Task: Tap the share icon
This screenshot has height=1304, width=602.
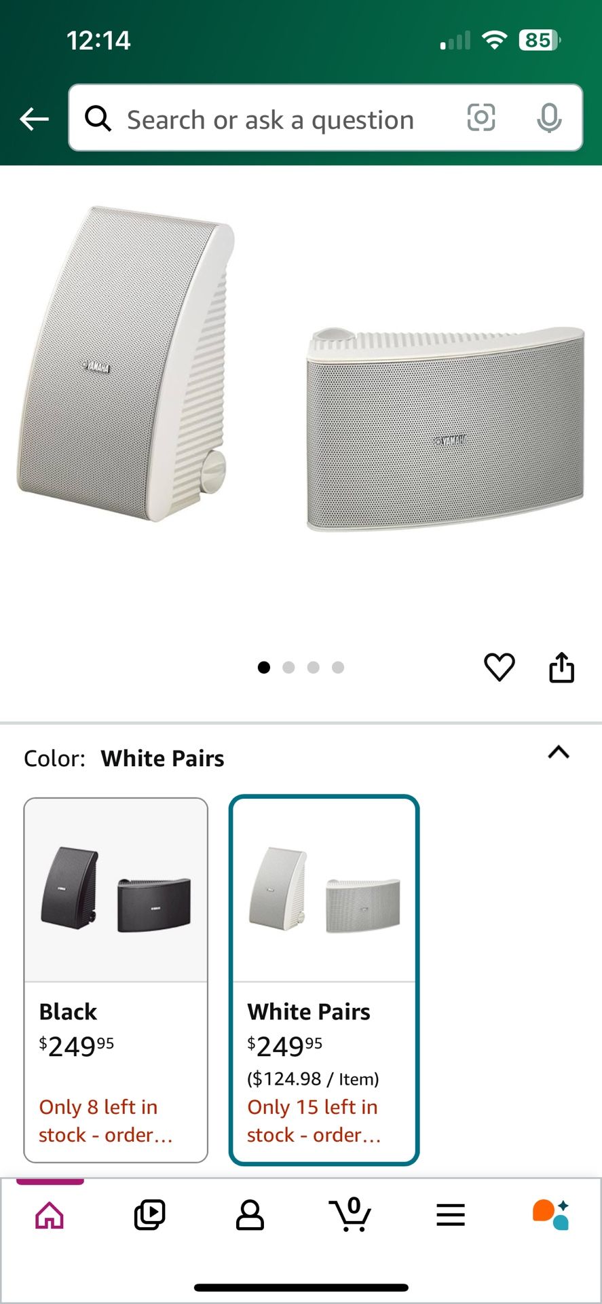Action: (x=561, y=667)
